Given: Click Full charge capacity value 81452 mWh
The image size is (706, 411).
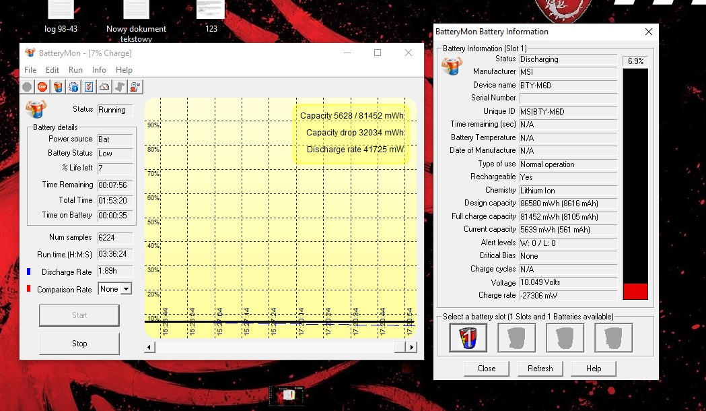Looking at the screenshot, I should tap(568, 217).
